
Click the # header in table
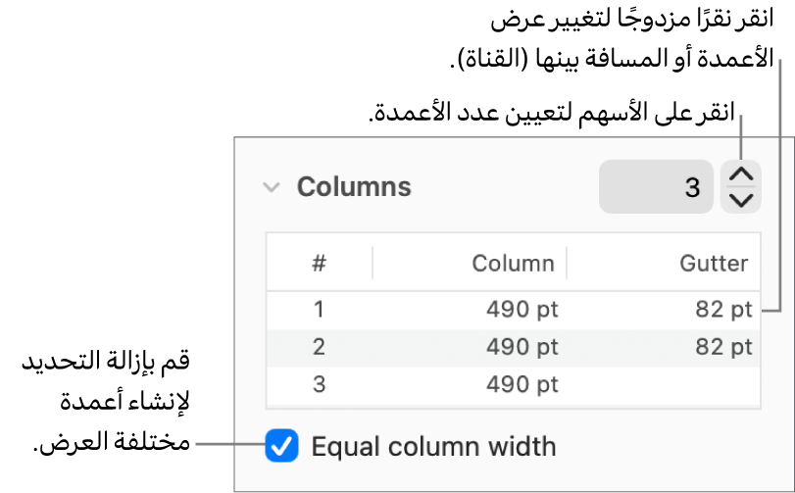[x=320, y=263]
